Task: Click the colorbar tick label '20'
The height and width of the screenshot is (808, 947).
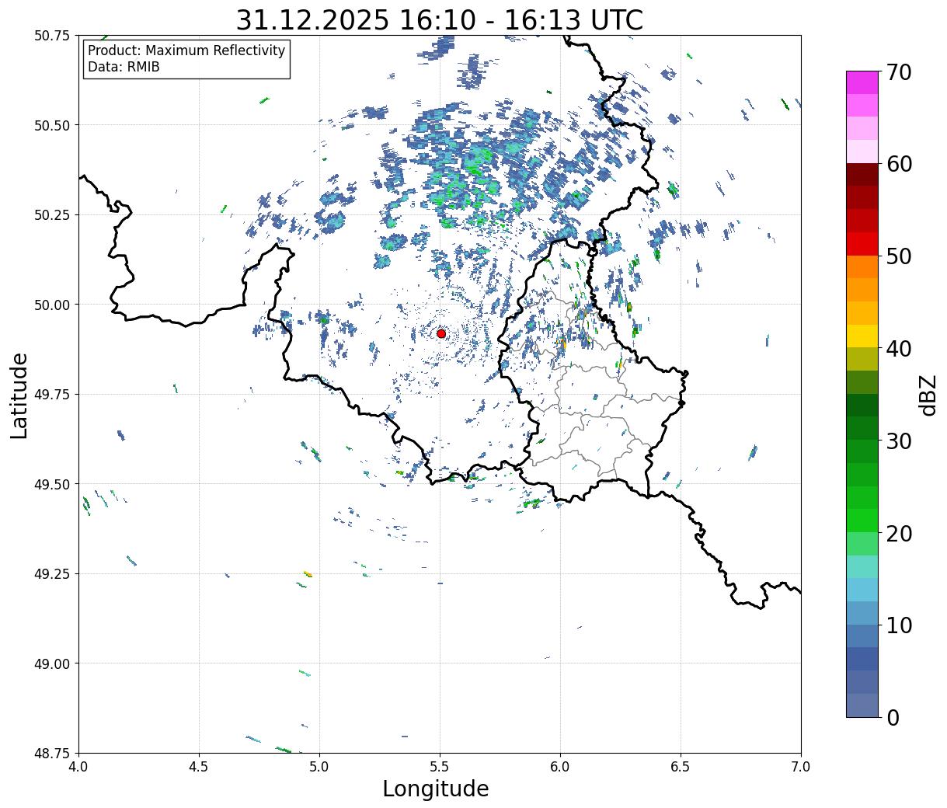Action: tap(899, 533)
